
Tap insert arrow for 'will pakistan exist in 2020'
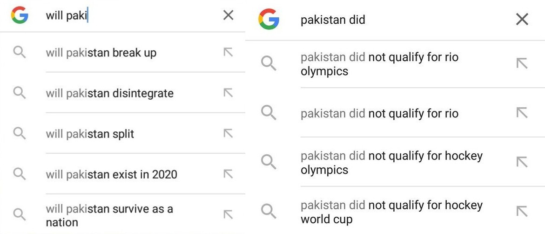[228, 174]
